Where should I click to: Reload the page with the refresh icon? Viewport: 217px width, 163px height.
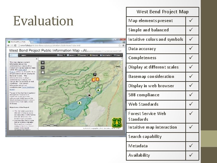pos(15,46)
